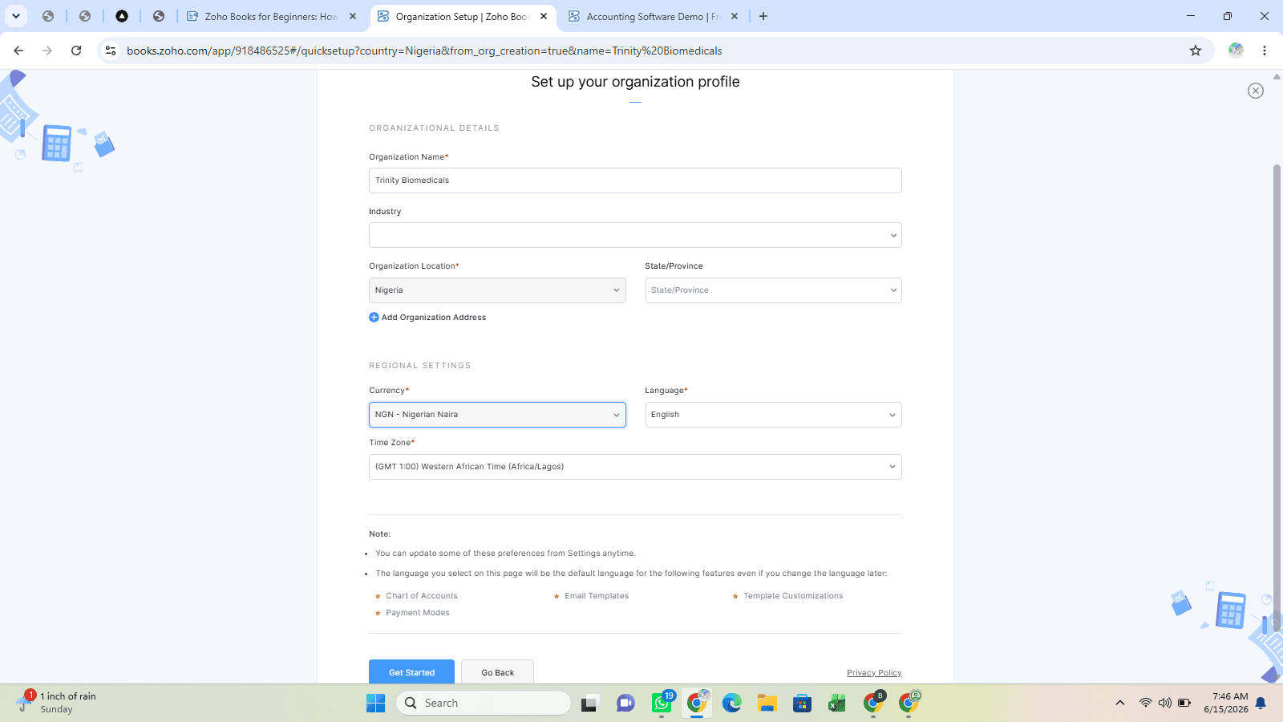Viewport: 1283px width, 722px height.
Task: Click Add Organization Address link
Action: click(x=434, y=318)
